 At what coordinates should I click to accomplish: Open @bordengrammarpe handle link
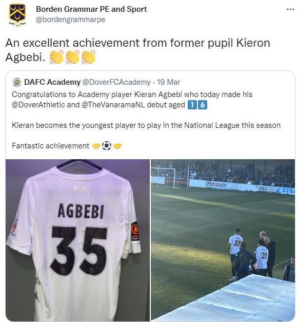[x=71, y=20]
